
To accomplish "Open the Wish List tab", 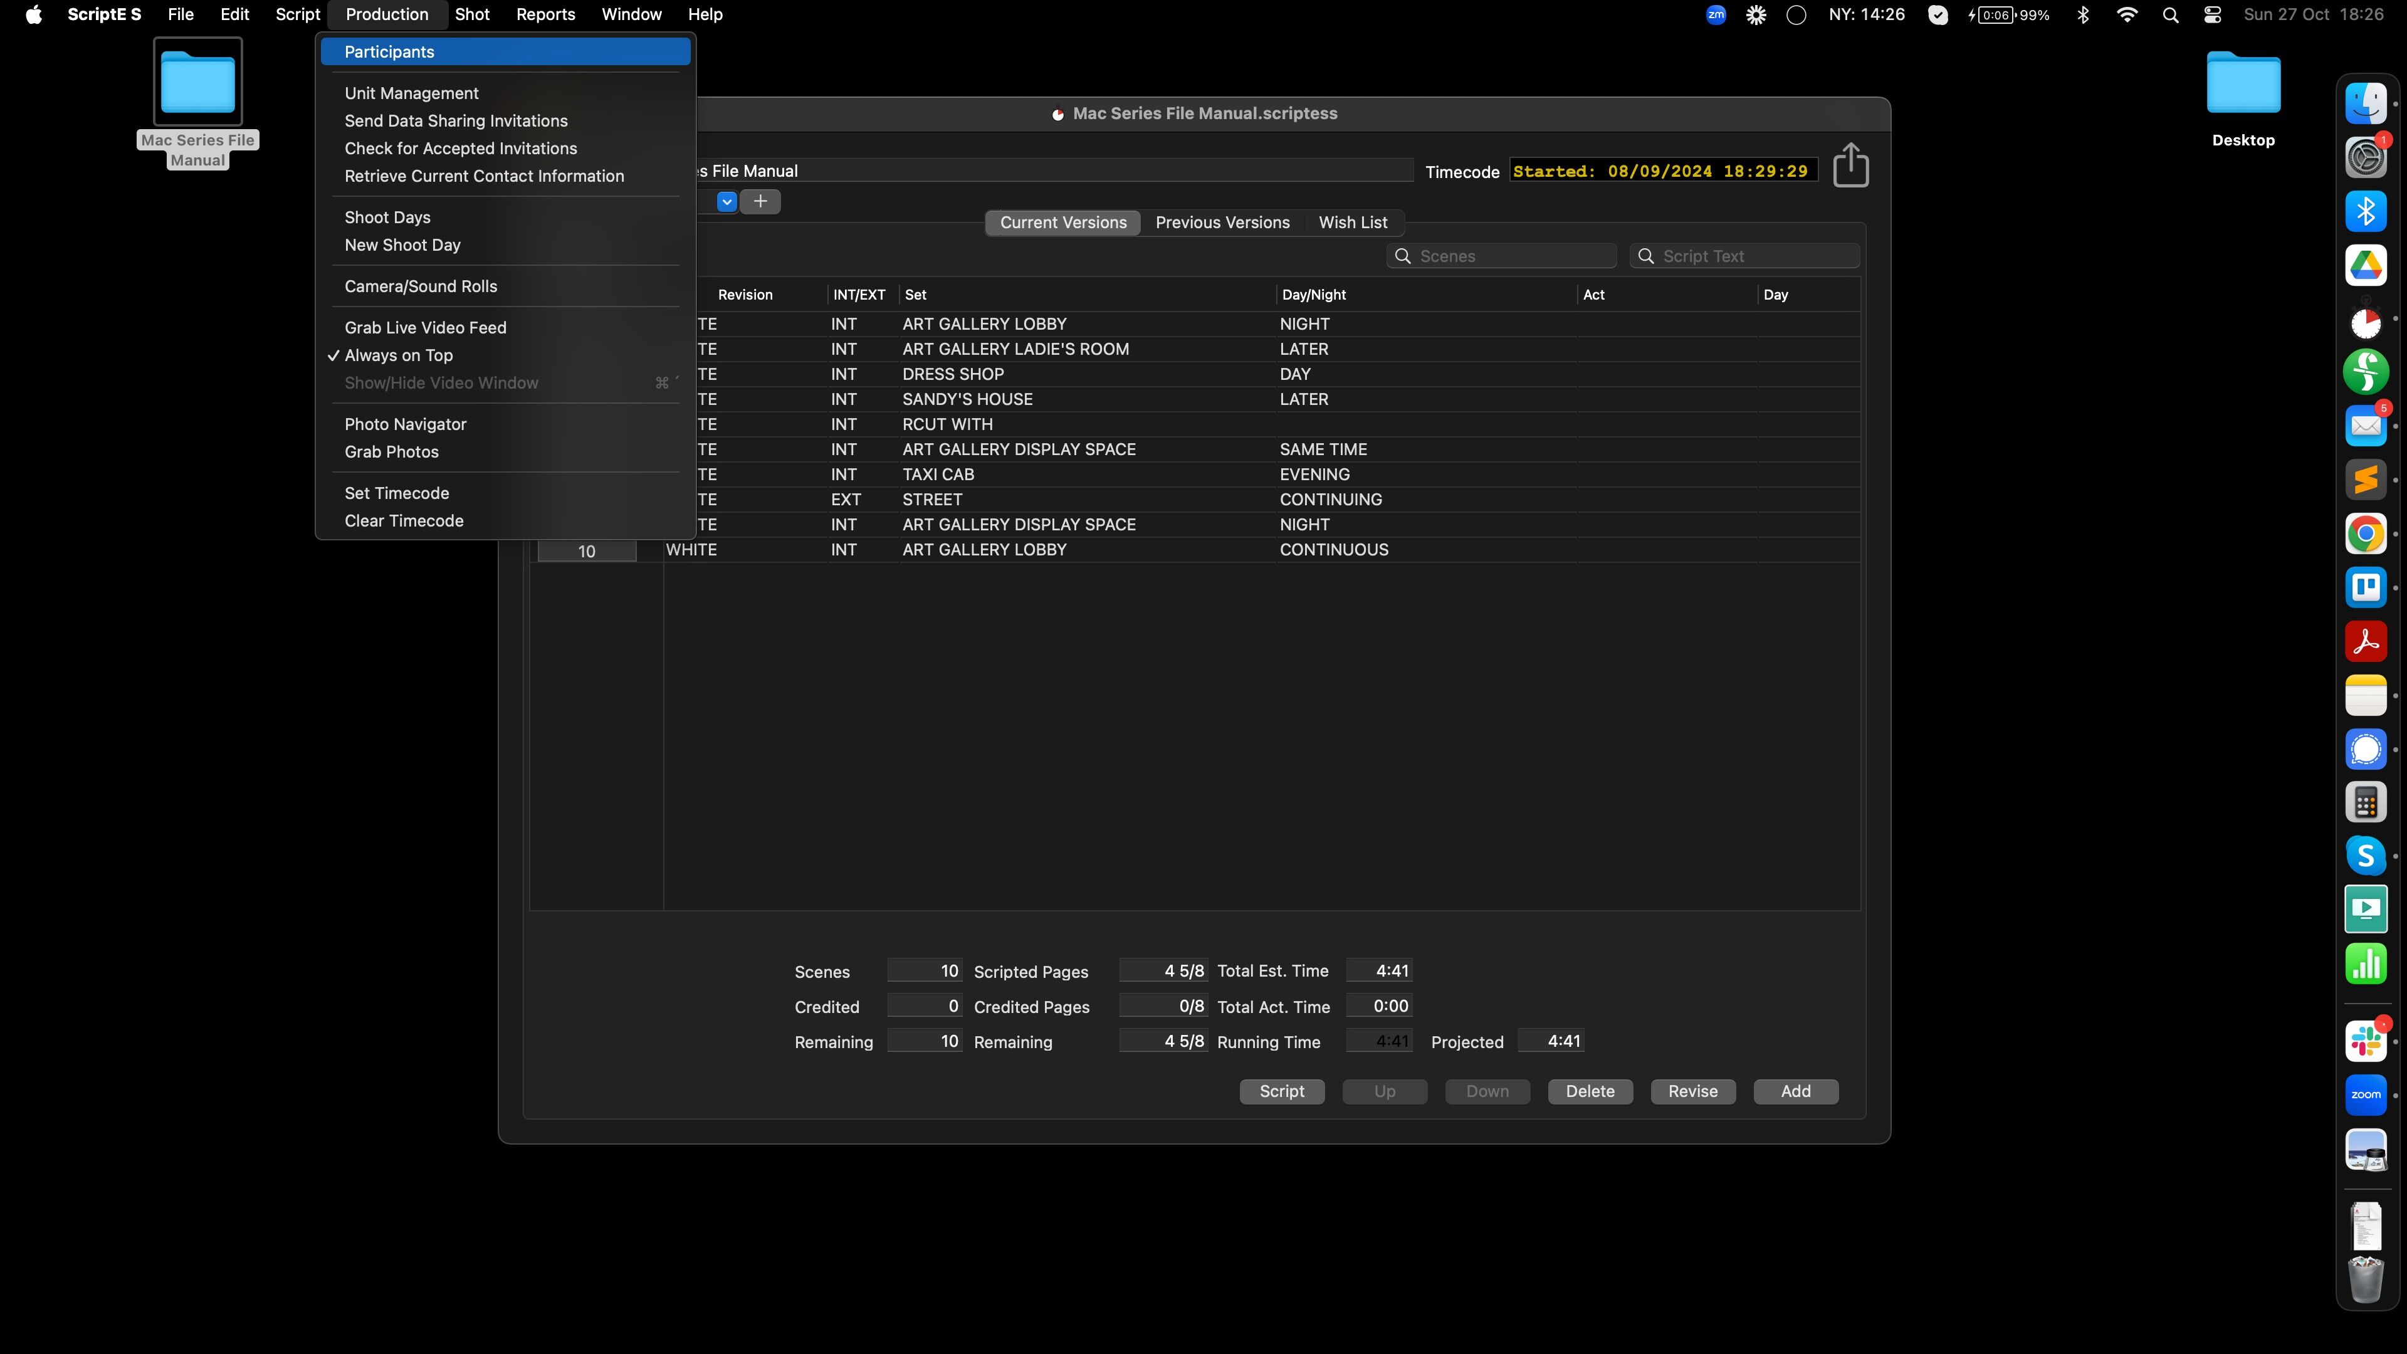I will [1352, 223].
